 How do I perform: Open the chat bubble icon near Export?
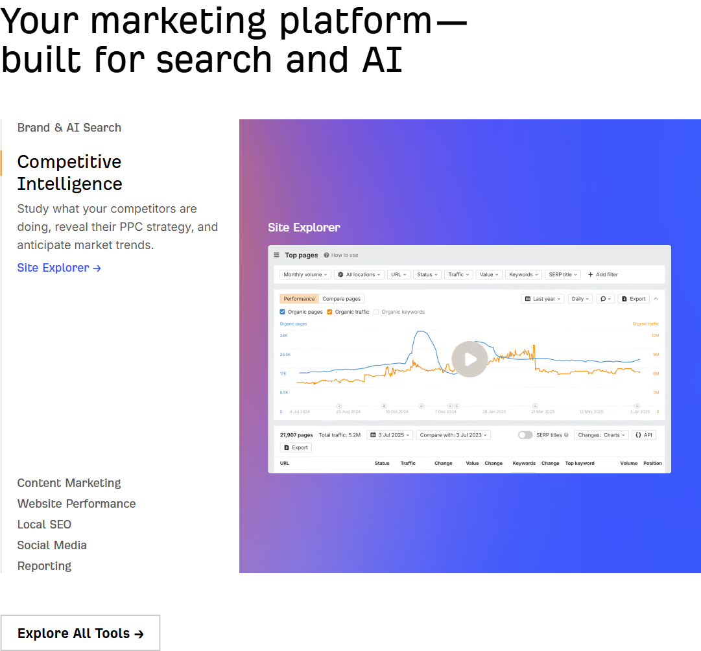603,299
